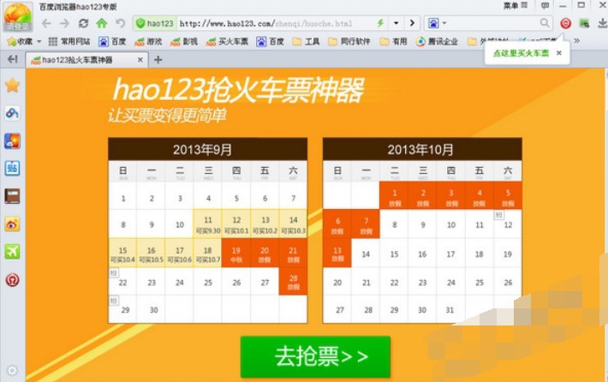608x382 pixels.
Task: Reload the page with refresh icon
Action: pos(83,24)
